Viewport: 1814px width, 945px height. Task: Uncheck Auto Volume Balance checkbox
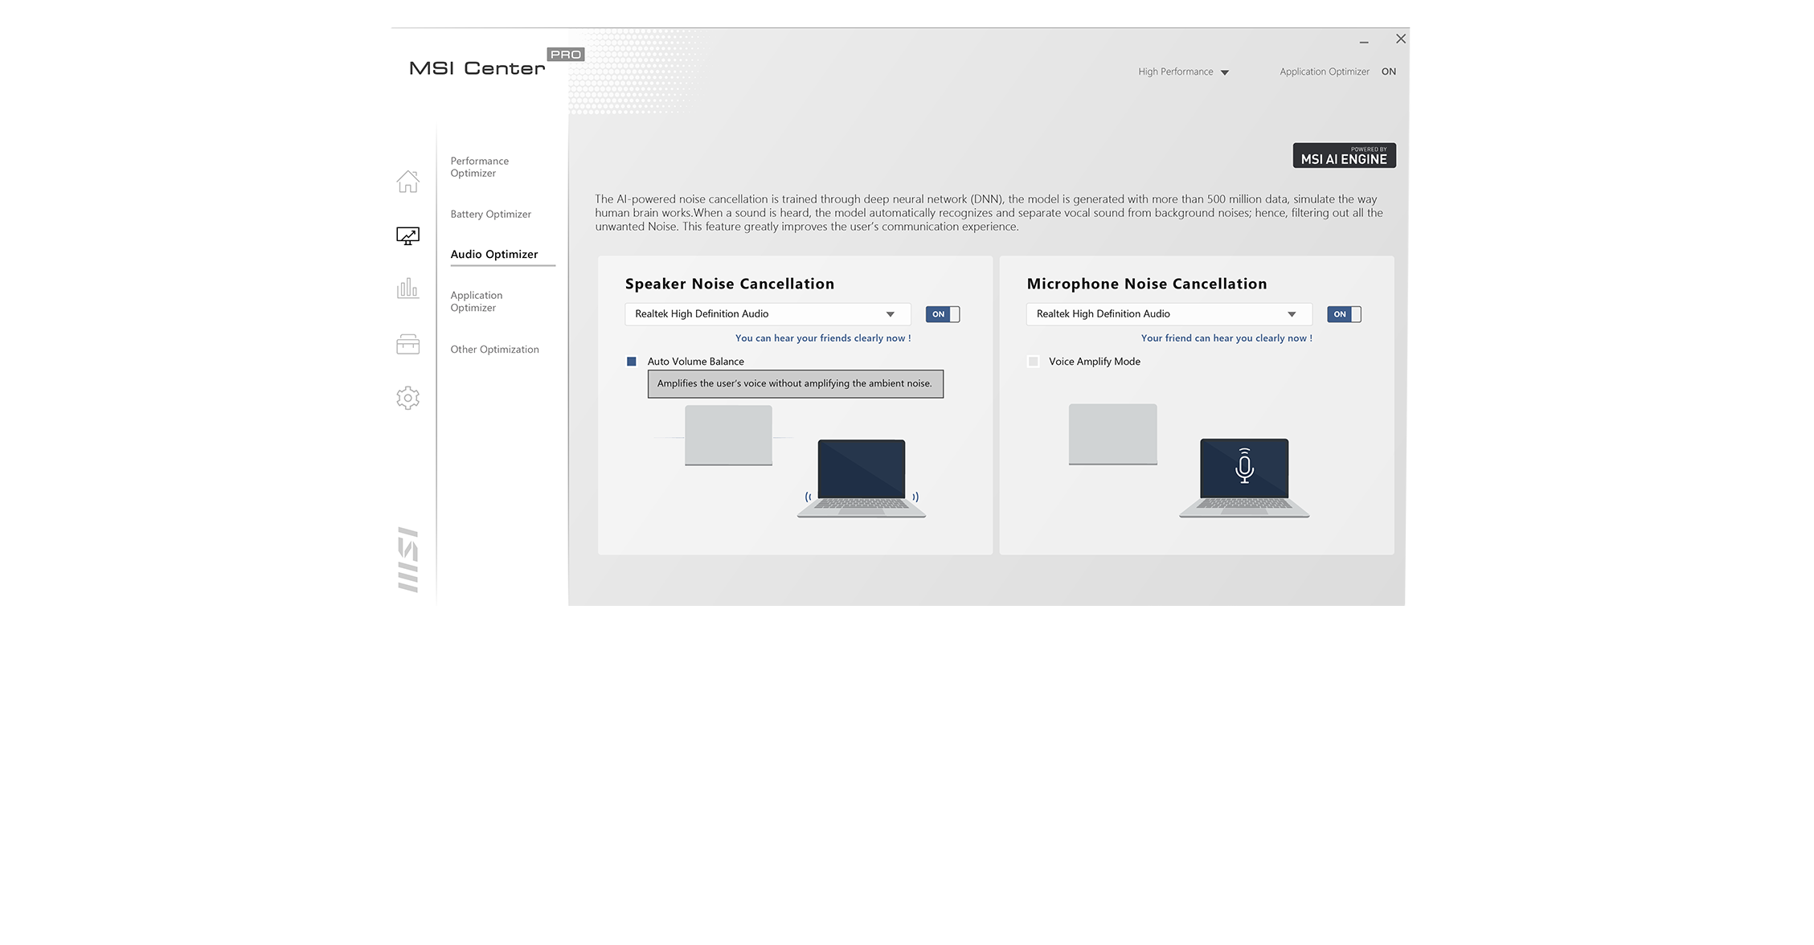point(632,362)
